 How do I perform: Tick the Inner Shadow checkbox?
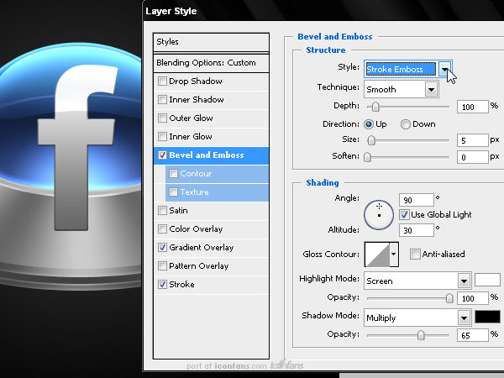[x=162, y=100]
